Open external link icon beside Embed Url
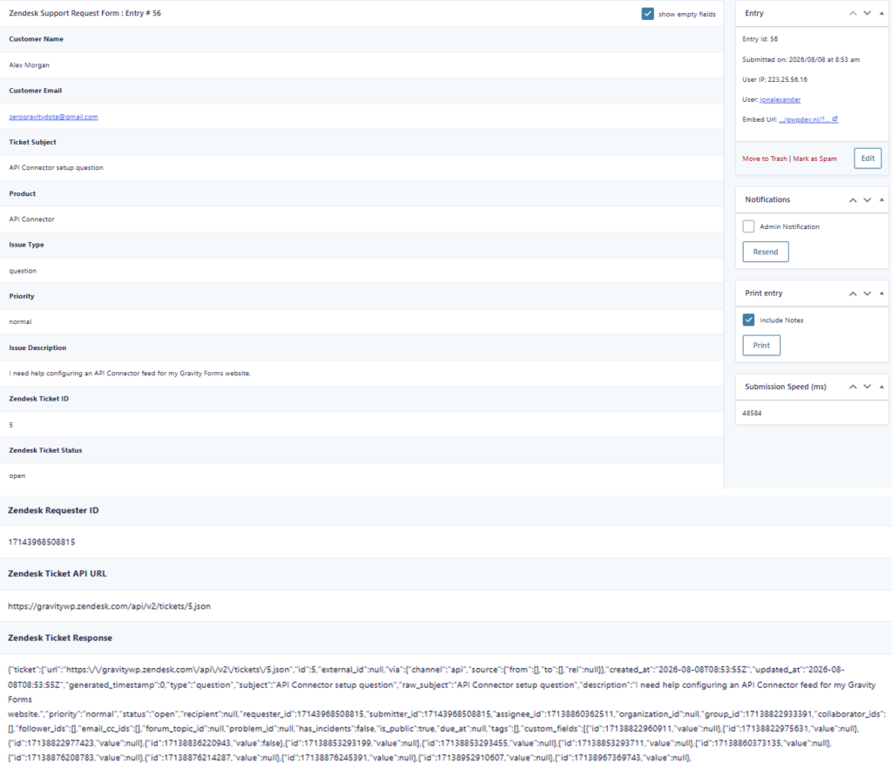 click(x=835, y=118)
